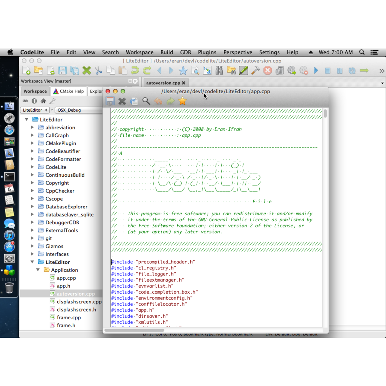Toggle the green highlighter marker tool

[243, 71]
